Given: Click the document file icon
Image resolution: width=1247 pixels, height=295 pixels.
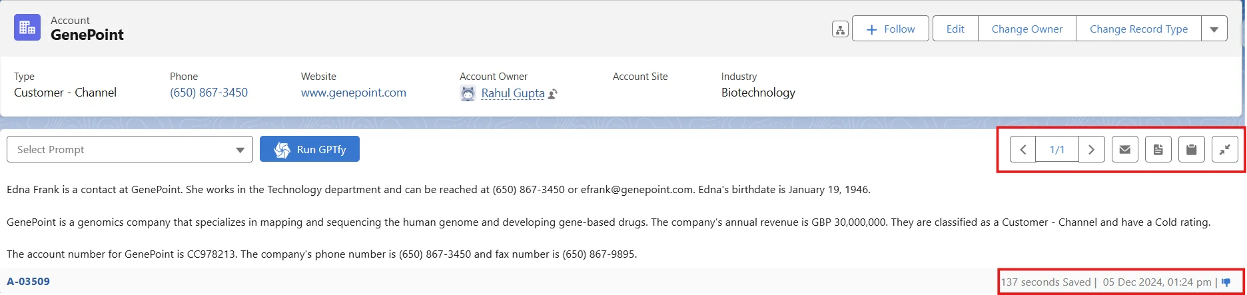Looking at the screenshot, I should pos(1158,150).
